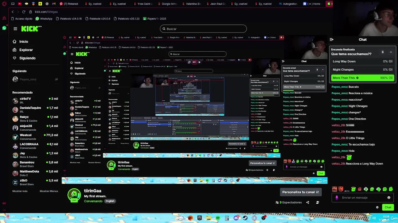This screenshot has height=223, width=398.
Task: Click the browser back arrow
Action: [x=12, y=12]
